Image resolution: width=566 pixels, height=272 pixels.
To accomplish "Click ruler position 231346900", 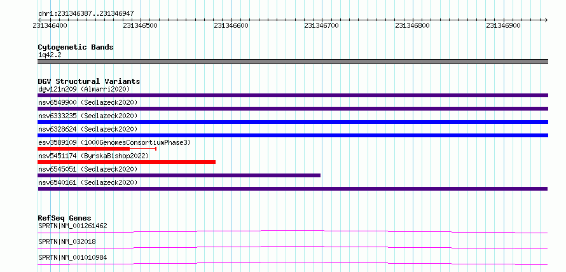I will point(504,25).
